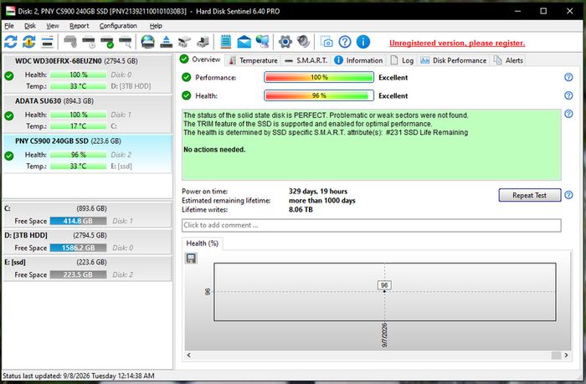Click the Repeat Test button
Screen dimensions: 586x384
(x=530, y=195)
